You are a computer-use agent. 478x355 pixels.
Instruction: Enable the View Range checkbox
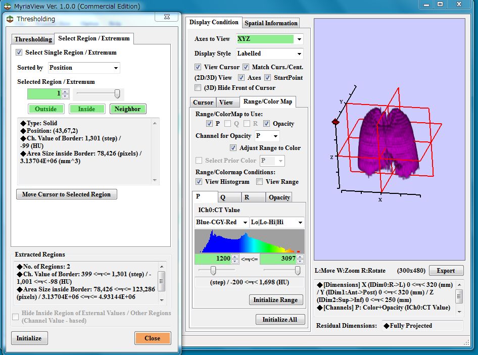coord(259,182)
